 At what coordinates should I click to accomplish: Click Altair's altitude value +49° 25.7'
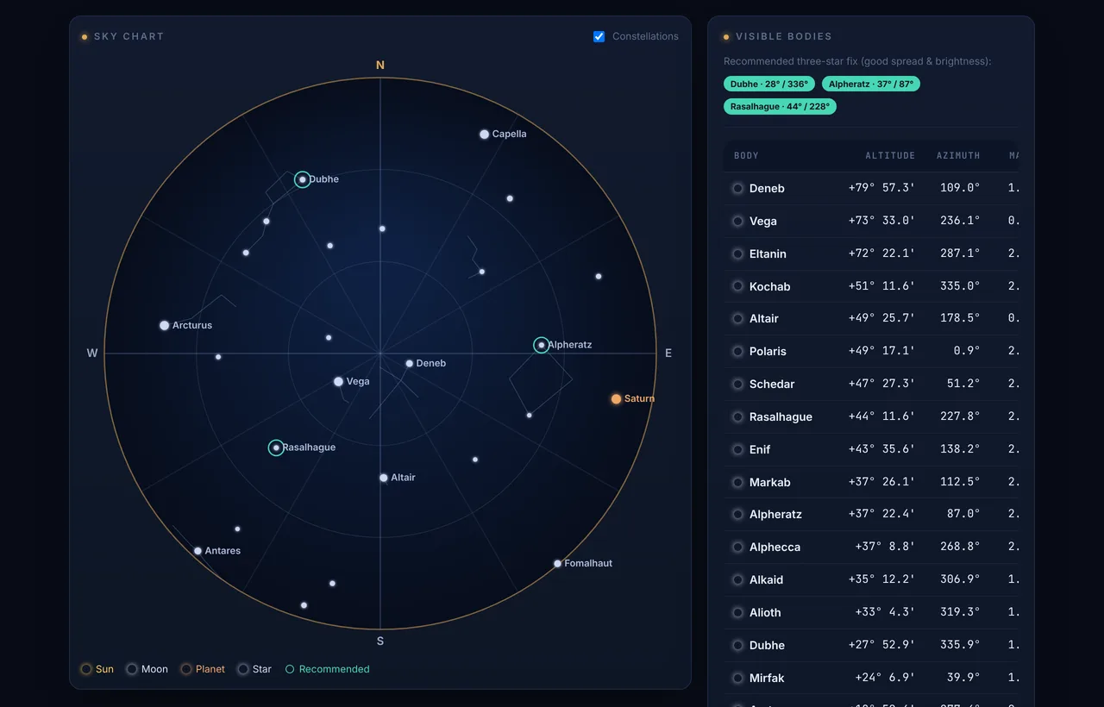(x=881, y=319)
